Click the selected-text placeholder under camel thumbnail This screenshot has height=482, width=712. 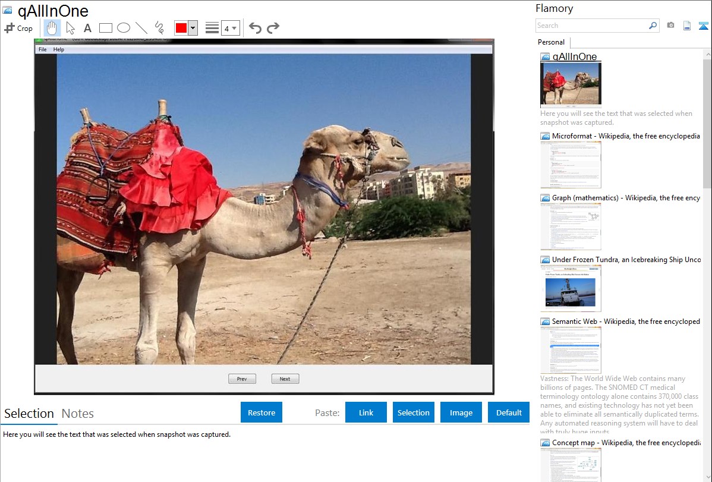coord(616,118)
